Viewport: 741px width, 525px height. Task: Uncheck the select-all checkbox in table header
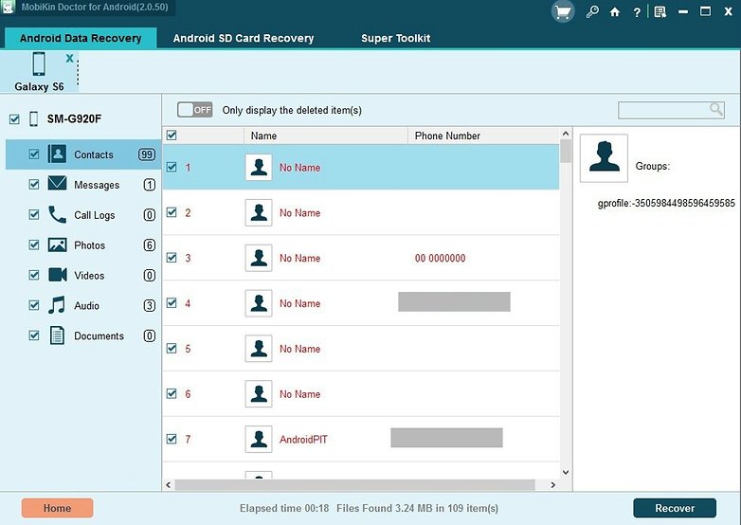[x=172, y=136]
